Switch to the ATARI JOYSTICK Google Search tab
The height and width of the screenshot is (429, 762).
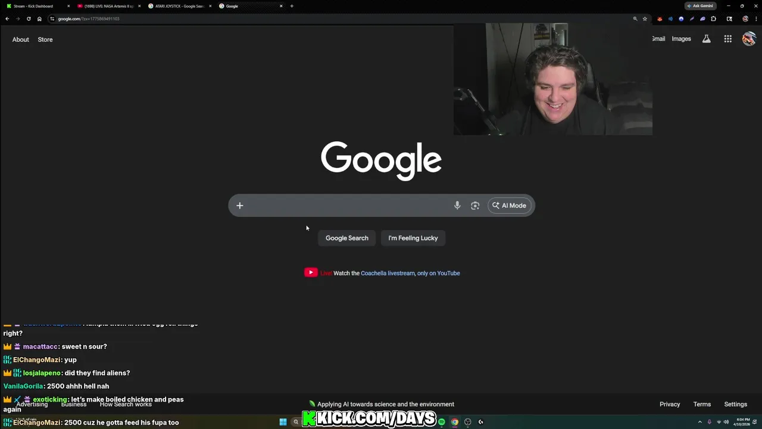[x=179, y=6]
